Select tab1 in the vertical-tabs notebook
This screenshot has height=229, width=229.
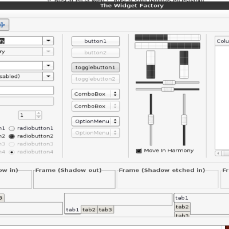(182, 198)
